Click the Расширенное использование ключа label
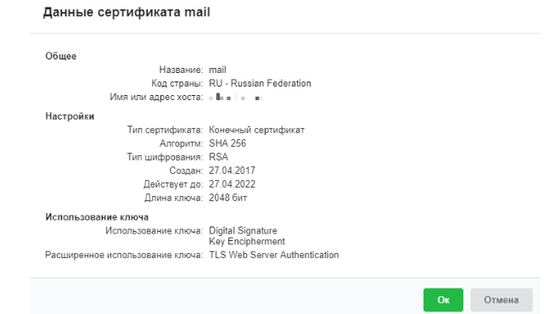The height and width of the screenshot is (314, 544). click(x=124, y=255)
